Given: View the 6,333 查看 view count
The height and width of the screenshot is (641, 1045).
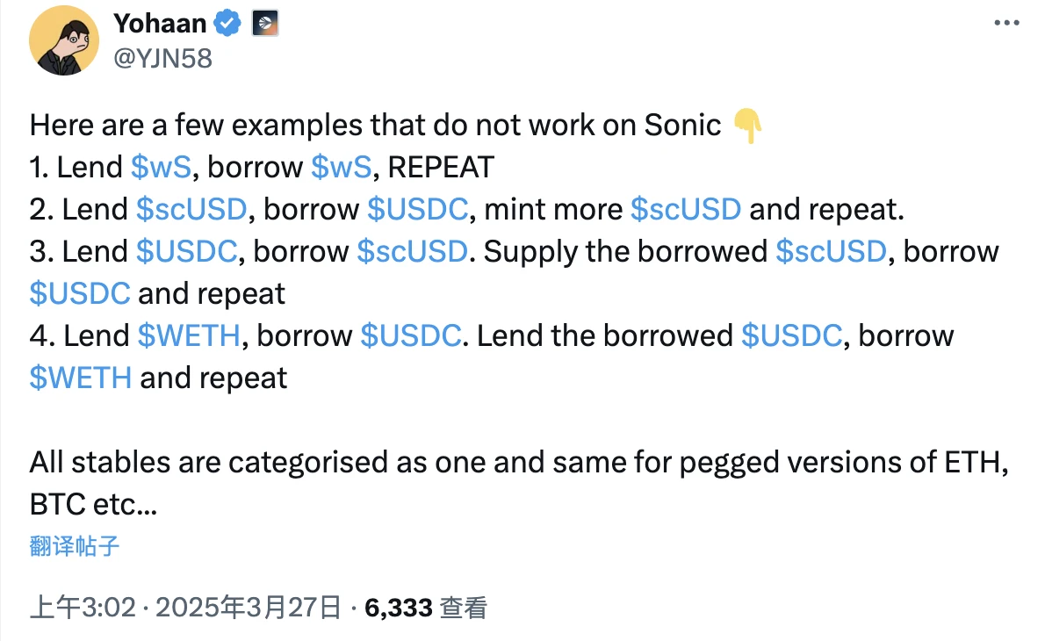Looking at the screenshot, I should point(425,607).
